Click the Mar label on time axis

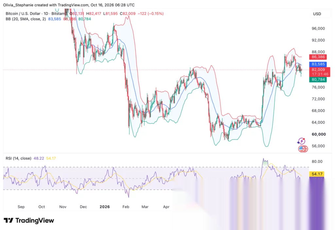click(145, 207)
